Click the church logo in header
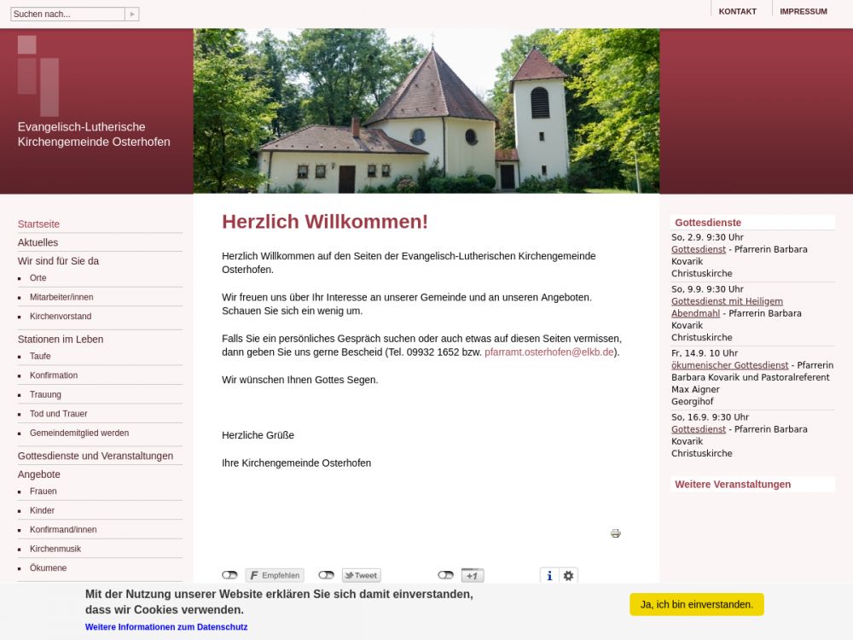The height and width of the screenshot is (640, 853). [38, 75]
